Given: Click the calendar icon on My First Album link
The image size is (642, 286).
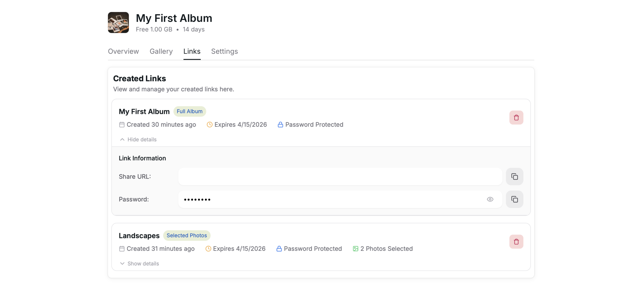Looking at the screenshot, I should [x=122, y=125].
